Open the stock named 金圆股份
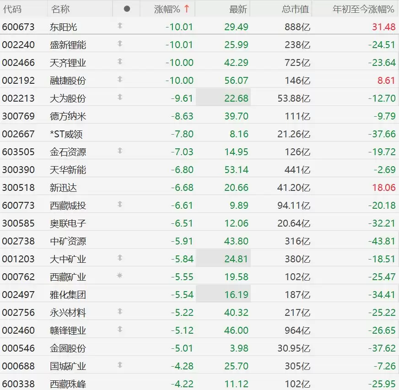This screenshot has height=390, width=399. coord(68,348)
